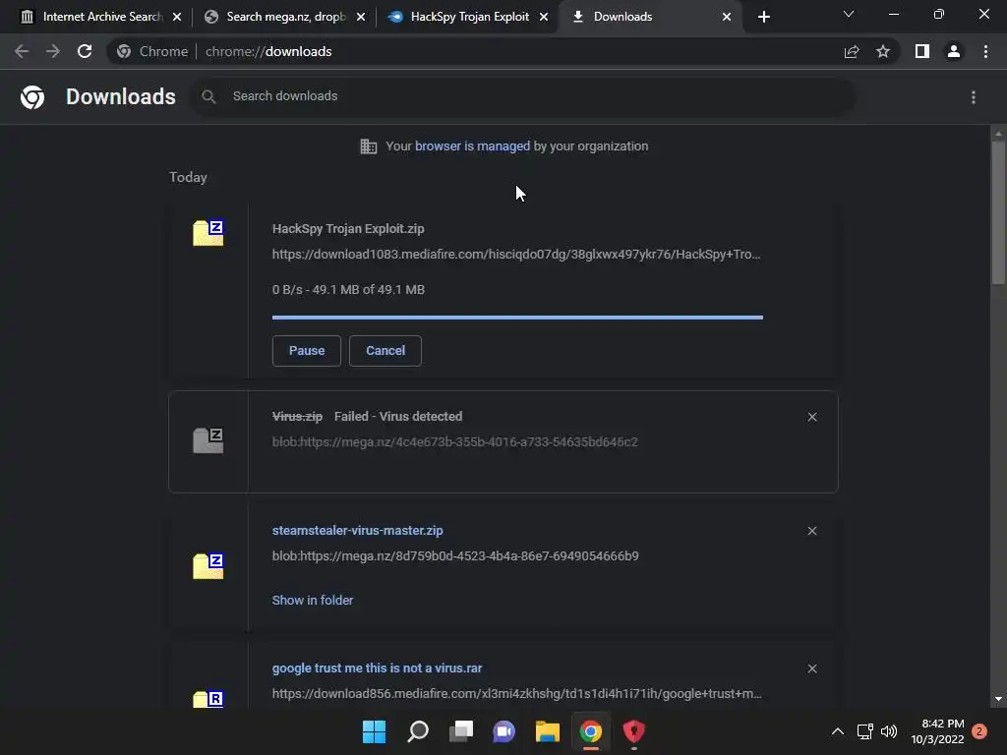Close the Downloads tab
The width and height of the screenshot is (1007, 755).
pos(727,17)
